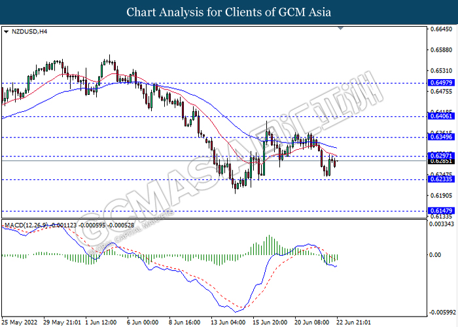The image size is (458, 327).
Task: Click the 0.65880 axis value
Action: click(442, 50)
